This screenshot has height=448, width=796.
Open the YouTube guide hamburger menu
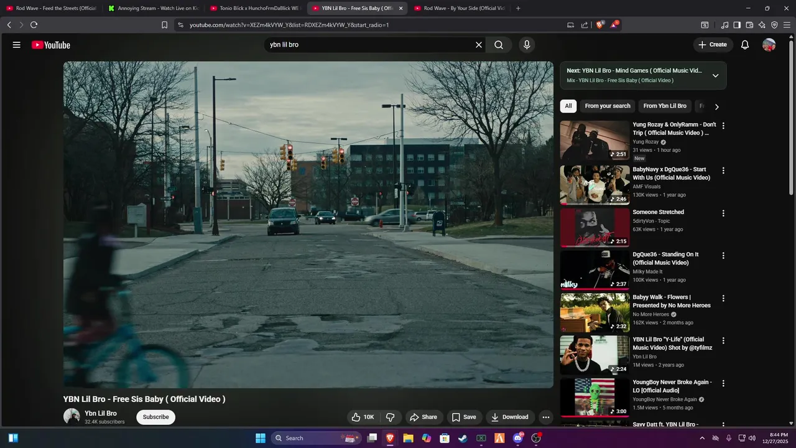click(17, 45)
